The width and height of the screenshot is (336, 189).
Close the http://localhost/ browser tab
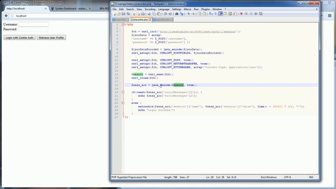pyautogui.click(x=46, y=8)
